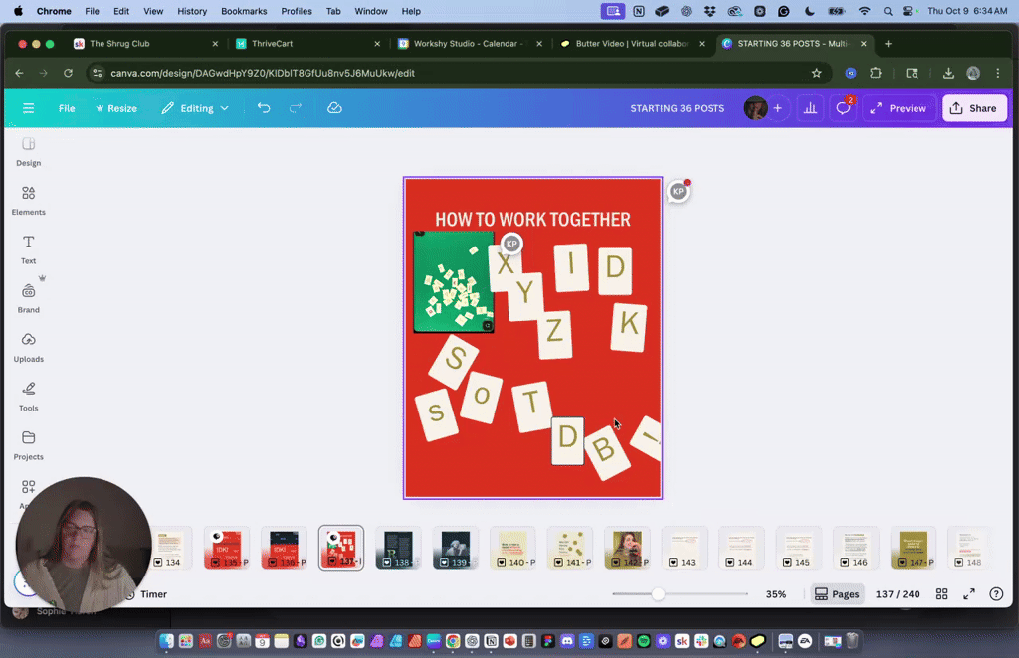1019x658 pixels.
Task: Open Chrome extensions puzzle icon
Action: point(876,73)
